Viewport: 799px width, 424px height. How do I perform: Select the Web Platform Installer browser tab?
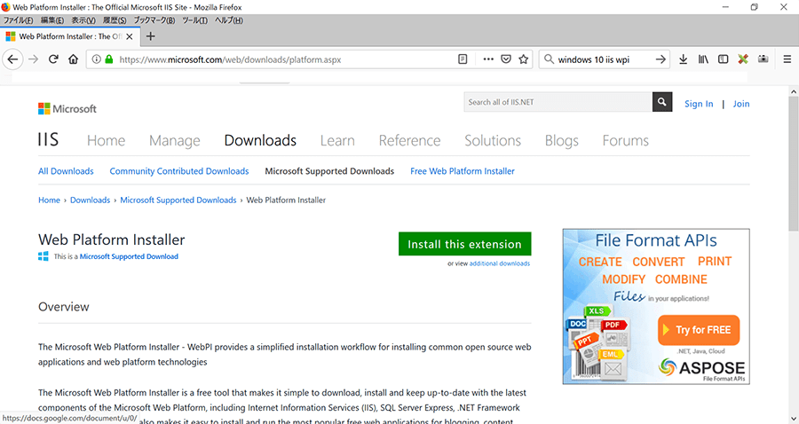[x=69, y=36]
